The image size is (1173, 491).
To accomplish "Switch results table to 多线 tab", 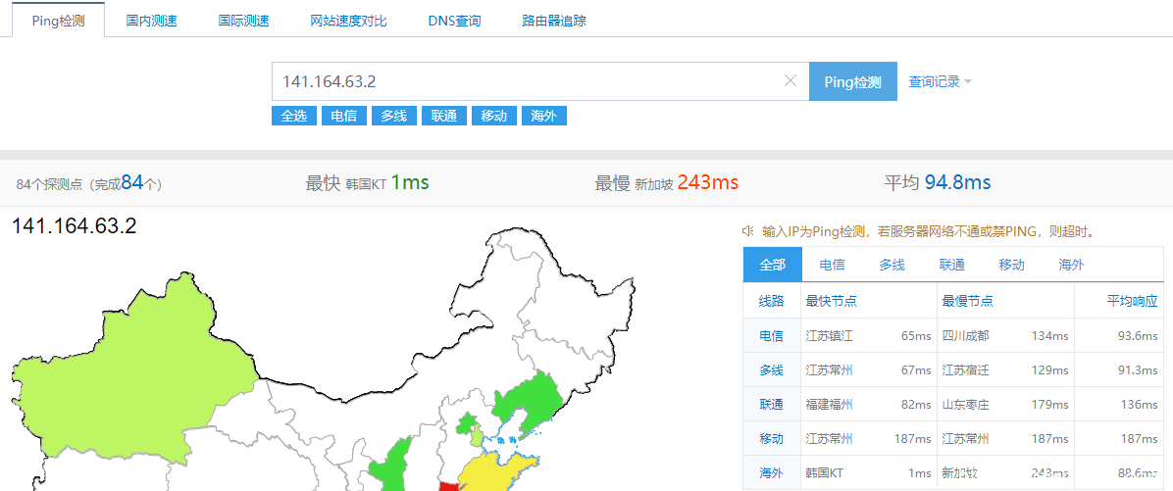I will [x=892, y=265].
